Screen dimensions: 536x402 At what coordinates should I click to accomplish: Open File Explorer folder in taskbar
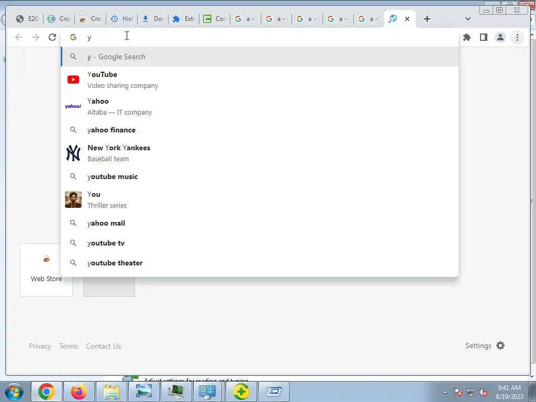pos(111,392)
